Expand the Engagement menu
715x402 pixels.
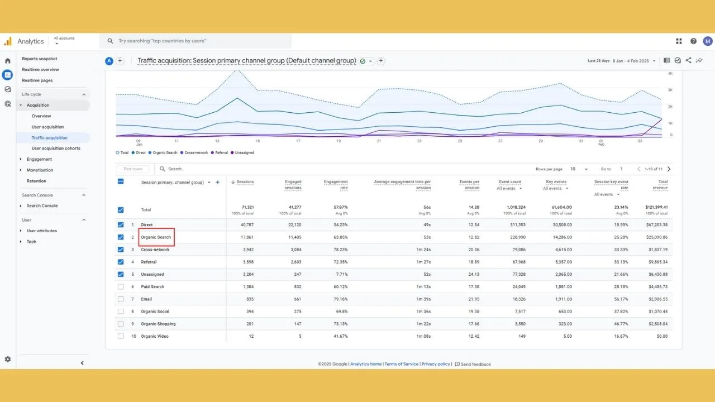[39, 159]
